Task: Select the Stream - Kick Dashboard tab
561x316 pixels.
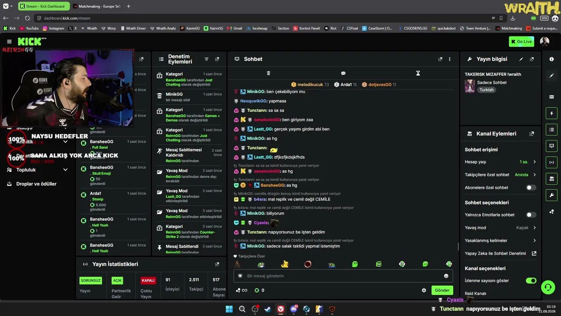Action: [43, 6]
